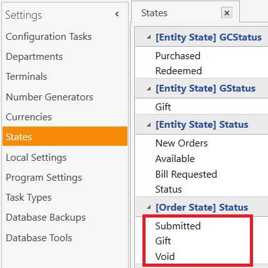Select the Redeemed state row
Screen dimensions: 268x268
tap(202, 71)
